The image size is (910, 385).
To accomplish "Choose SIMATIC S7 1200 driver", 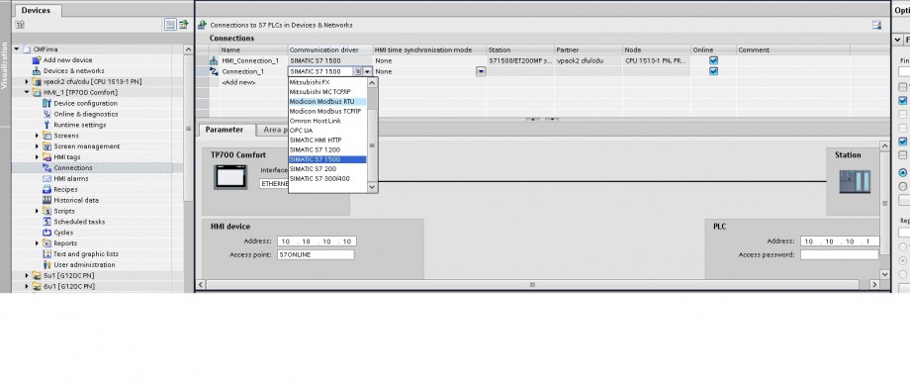I will point(327,149).
